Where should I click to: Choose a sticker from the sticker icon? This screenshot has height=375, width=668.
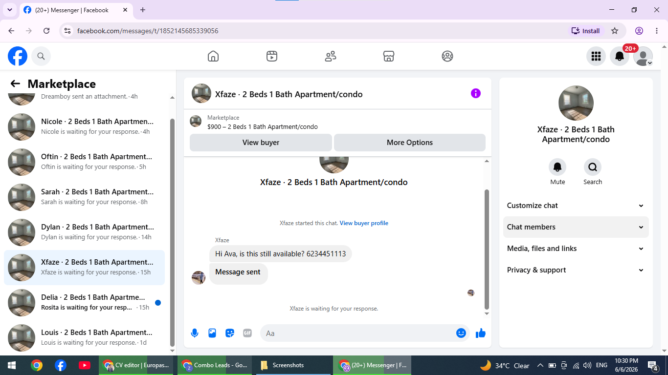[230, 333]
